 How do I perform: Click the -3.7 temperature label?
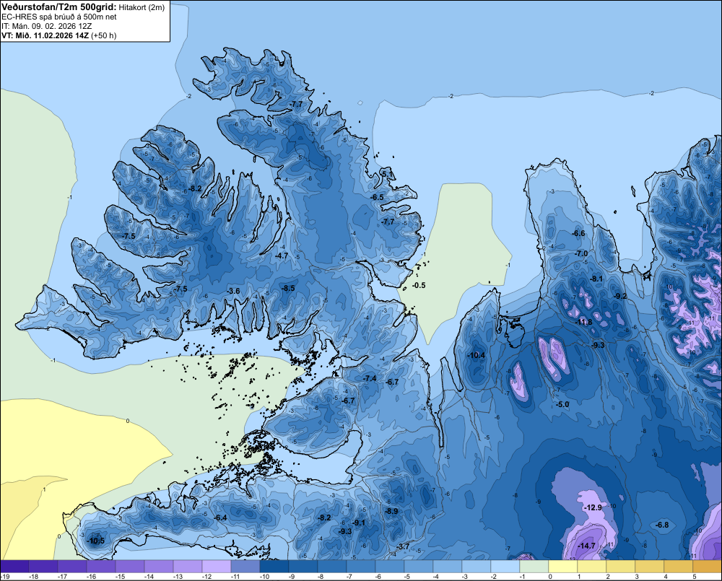402,546
